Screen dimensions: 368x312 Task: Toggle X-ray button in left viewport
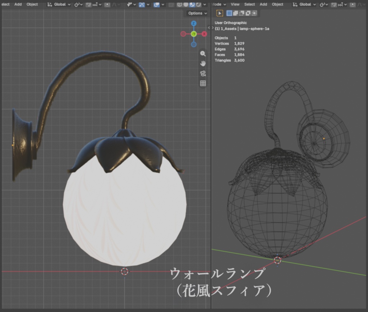[x=171, y=4]
